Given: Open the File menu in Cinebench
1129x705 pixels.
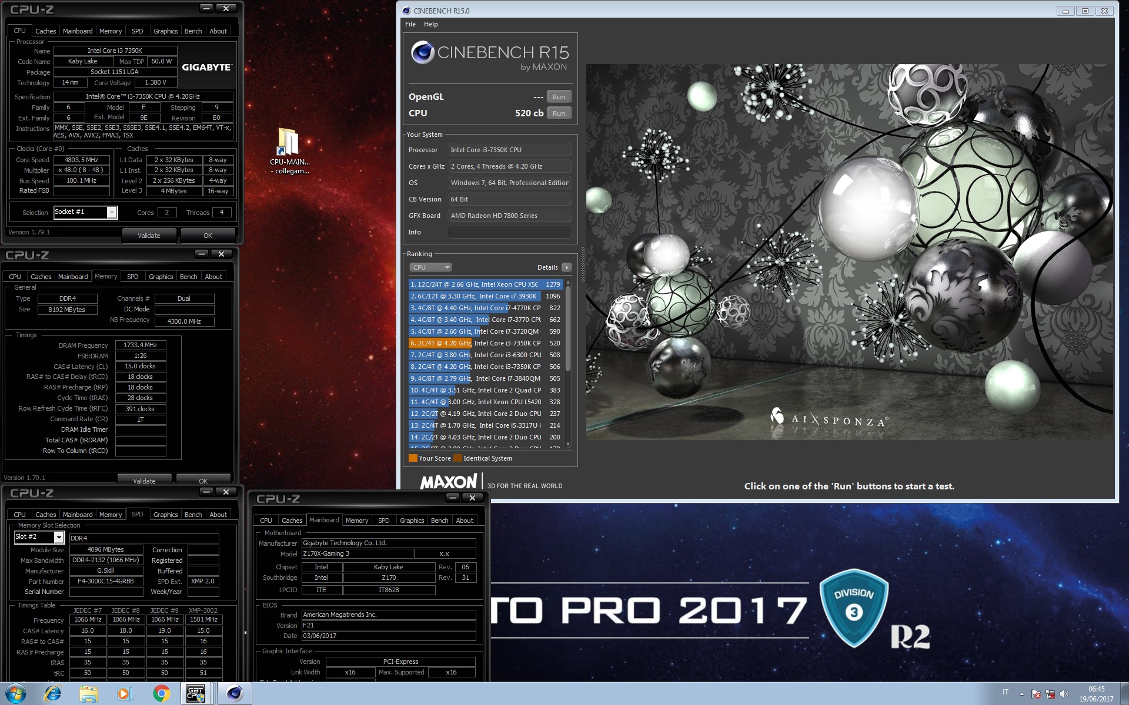Looking at the screenshot, I should tap(410, 24).
